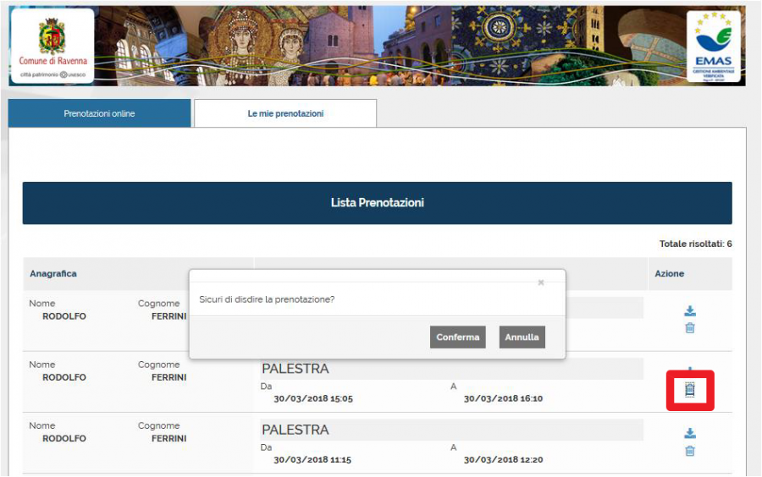The width and height of the screenshot is (762, 477).
Task: Select the Le mie prenotazioni tab
Action: coord(285,113)
